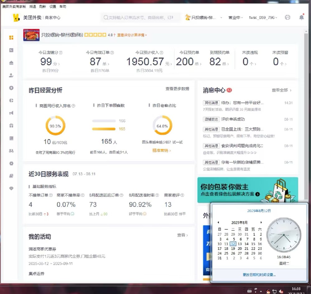This screenshot has height=294, width=311.
Task: Open the pie chart data icon in the sidebar
Action: (x=11, y=101)
